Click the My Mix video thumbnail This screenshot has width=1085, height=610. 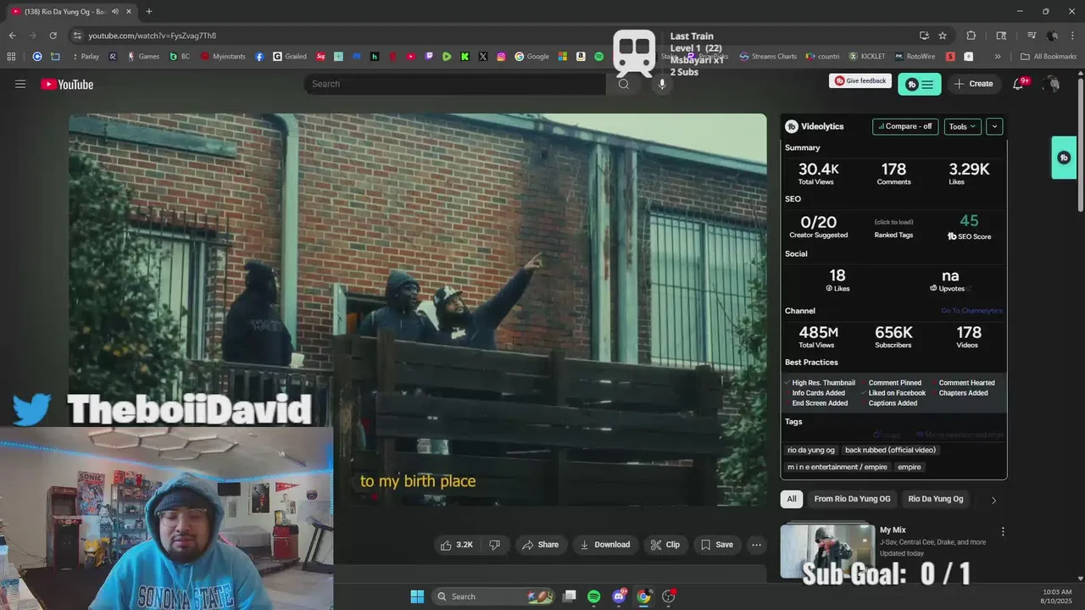point(827,551)
